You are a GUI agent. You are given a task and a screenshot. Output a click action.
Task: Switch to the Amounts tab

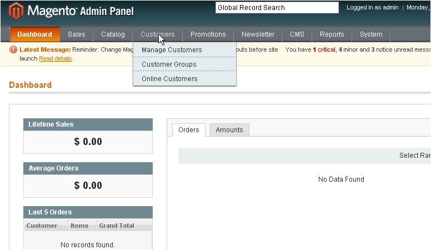(229, 130)
